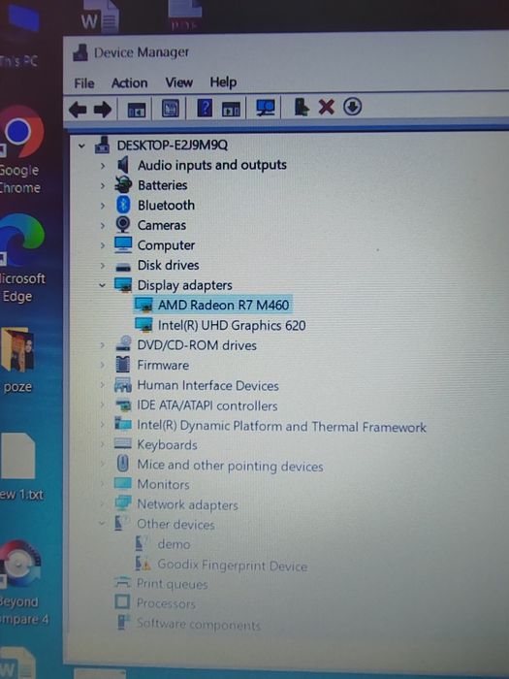The image size is (509, 679).
Task: Open the Action menu
Action: [129, 82]
